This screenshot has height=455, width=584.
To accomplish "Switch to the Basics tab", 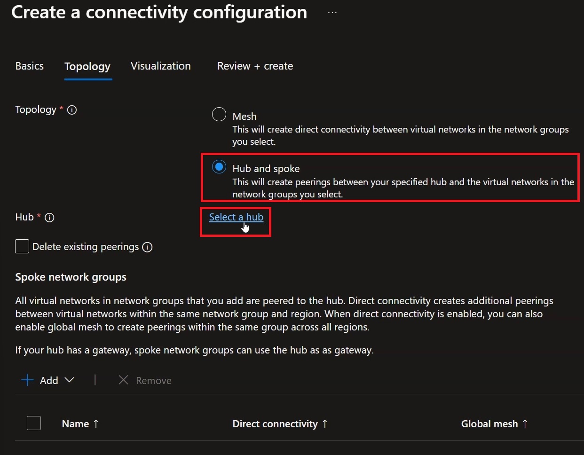I will point(30,66).
